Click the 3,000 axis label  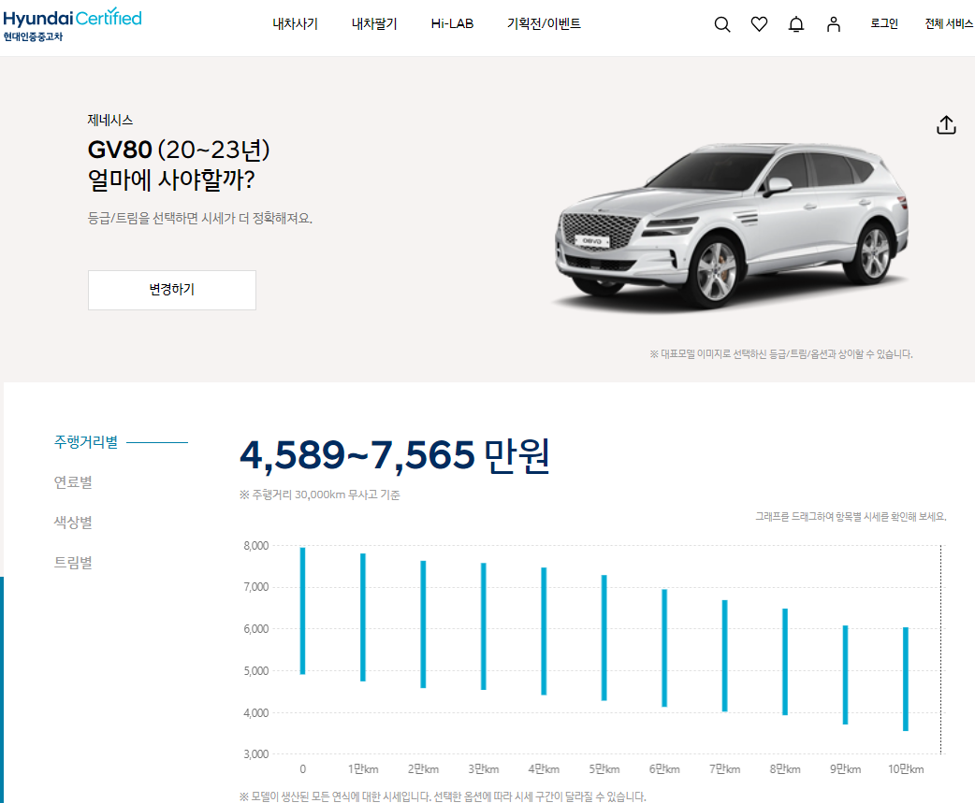[x=256, y=754]
